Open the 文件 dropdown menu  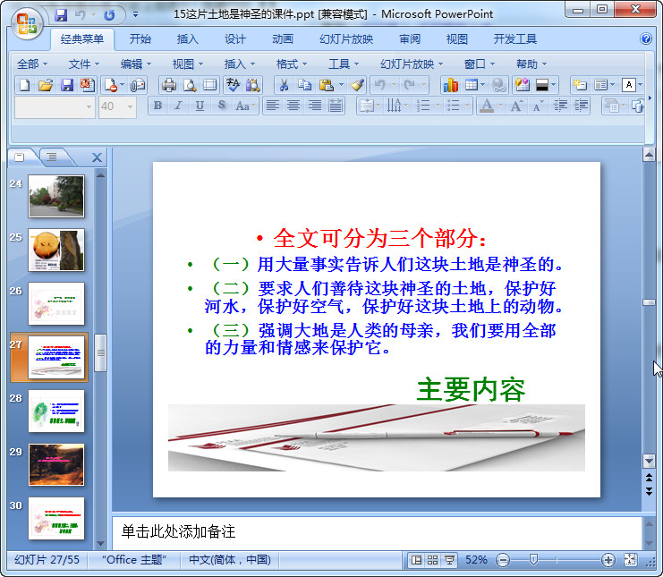pyautogui.click(x=84, y=64)
